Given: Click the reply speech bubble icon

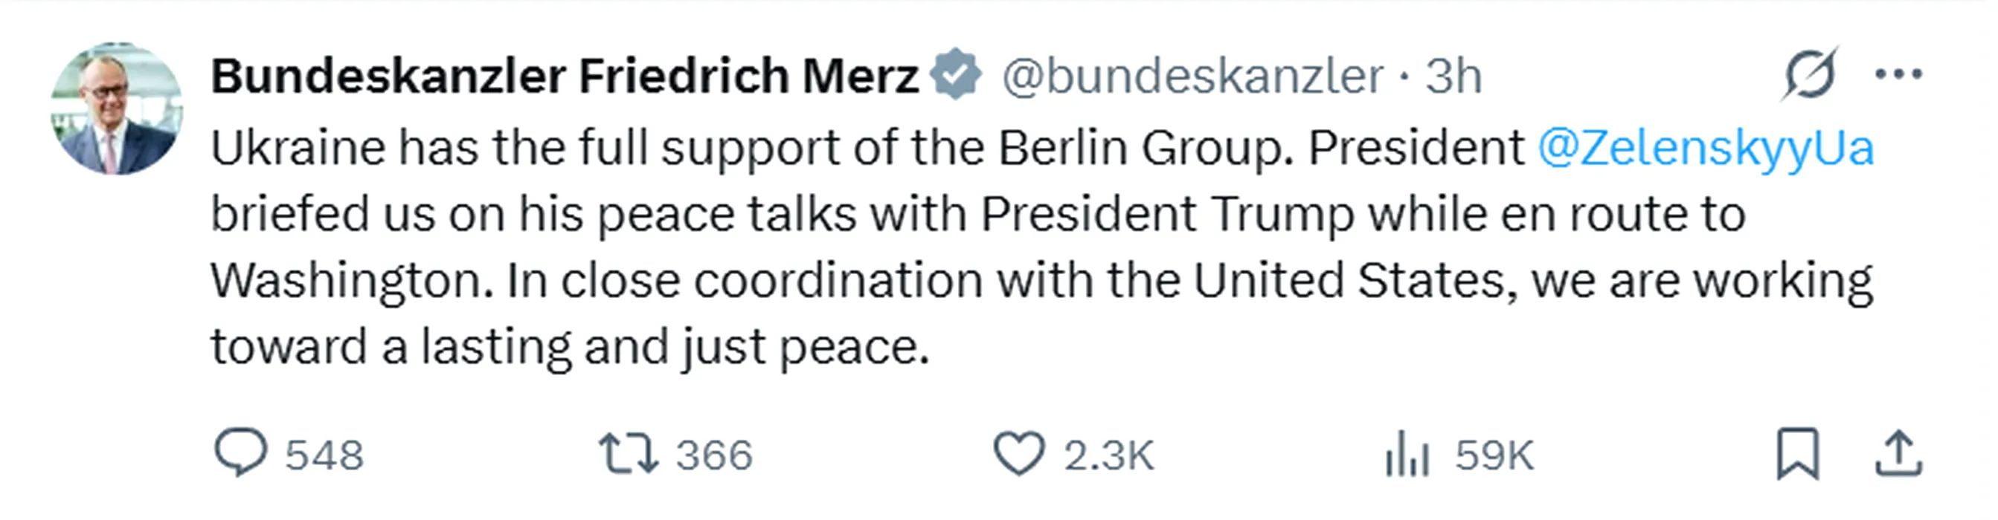Looking at the screenshot, I should (x=240, y=453).
